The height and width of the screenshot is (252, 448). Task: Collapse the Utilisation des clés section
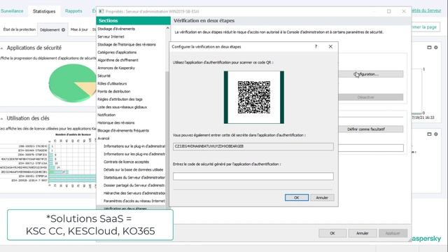(x=1, y=118)
